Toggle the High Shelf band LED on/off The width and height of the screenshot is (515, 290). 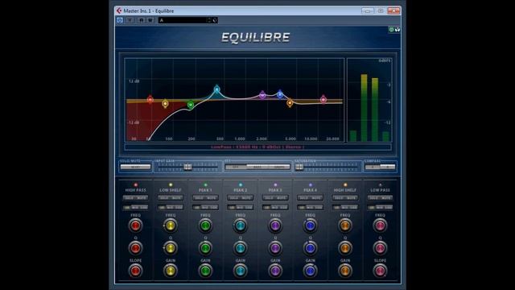pyautogui.click(x=345, y=184)
